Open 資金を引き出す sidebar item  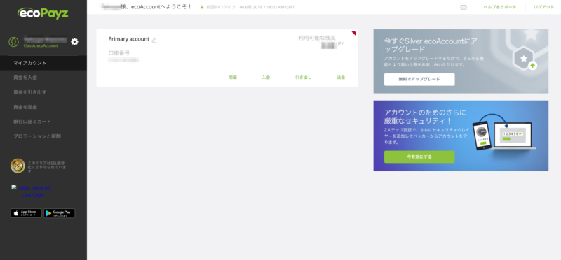pos(43,92)
